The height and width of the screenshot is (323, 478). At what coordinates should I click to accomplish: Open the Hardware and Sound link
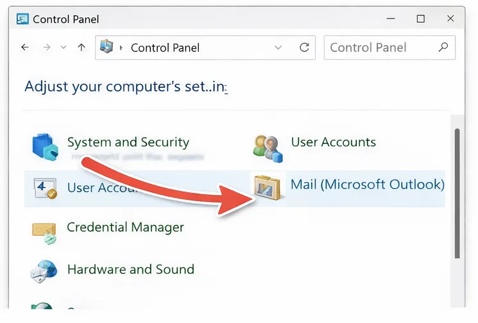[x=130, y=269]
